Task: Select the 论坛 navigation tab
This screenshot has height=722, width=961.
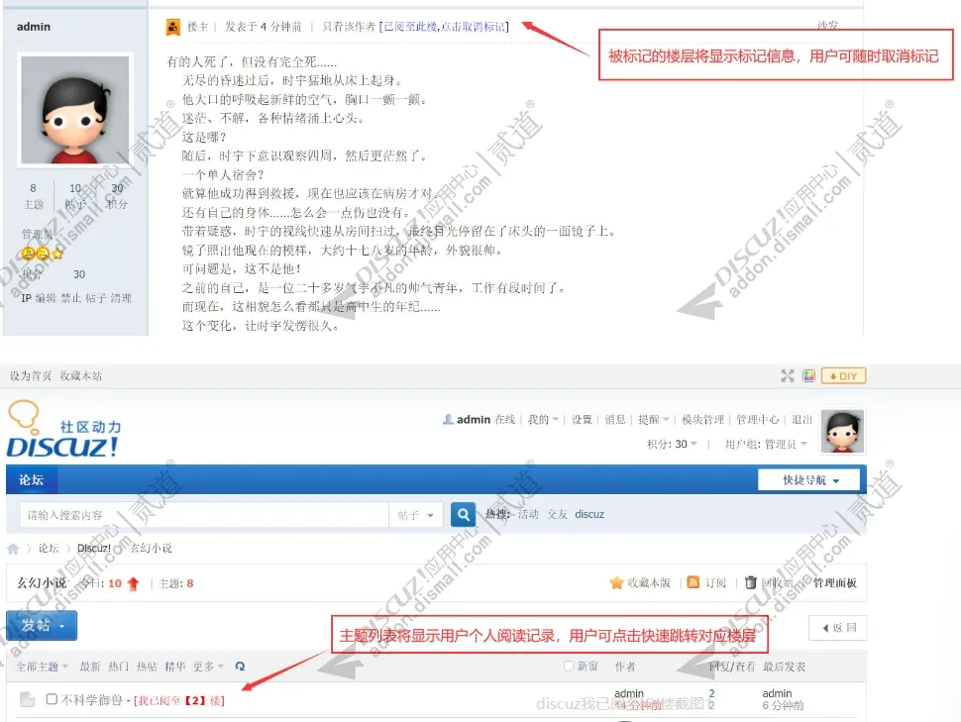Action: click(32, 480)
